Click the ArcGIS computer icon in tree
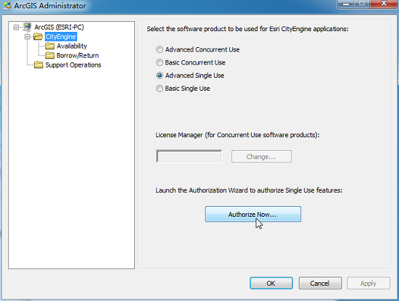The width and height of the screenshot is (399, 301). pyautogui.click(x=27, y=27)
